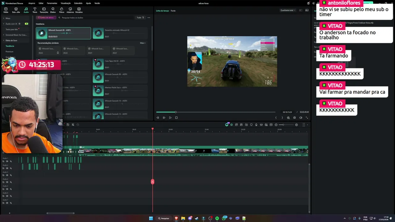Select Whoosh Swoosh 14 audio thumbnail

98,104
